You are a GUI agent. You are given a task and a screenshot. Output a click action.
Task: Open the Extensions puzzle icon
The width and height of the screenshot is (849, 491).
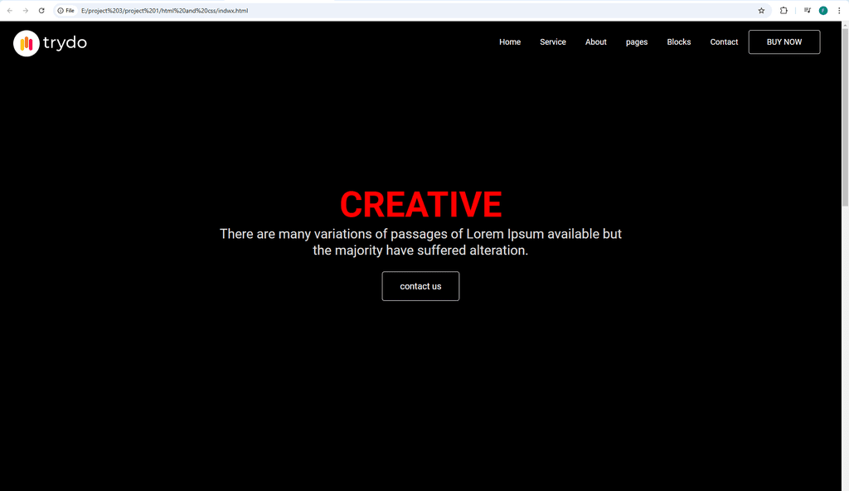point(784,10)
